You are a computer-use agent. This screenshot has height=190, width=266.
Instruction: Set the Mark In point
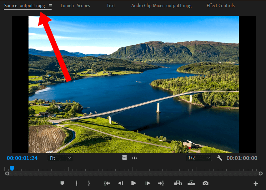(77, 183)
